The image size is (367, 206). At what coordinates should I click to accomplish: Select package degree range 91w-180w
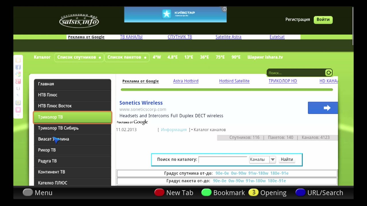coord(256,181)
